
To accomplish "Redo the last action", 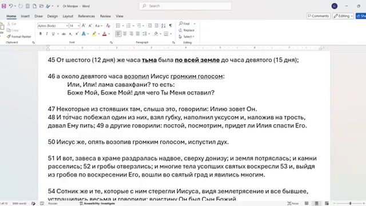I will (21, 6).
